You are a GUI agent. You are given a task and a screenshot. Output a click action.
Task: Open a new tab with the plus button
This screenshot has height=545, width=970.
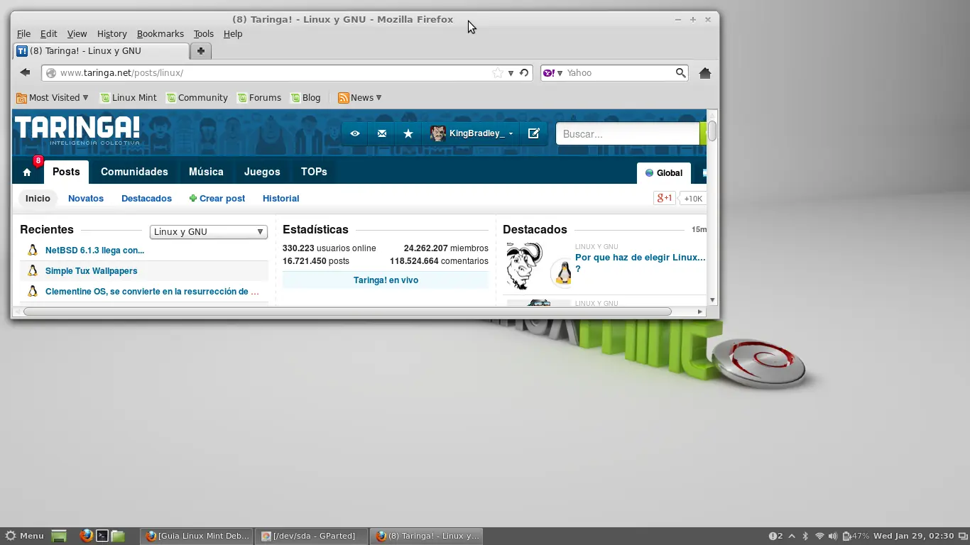click(201, 51)
